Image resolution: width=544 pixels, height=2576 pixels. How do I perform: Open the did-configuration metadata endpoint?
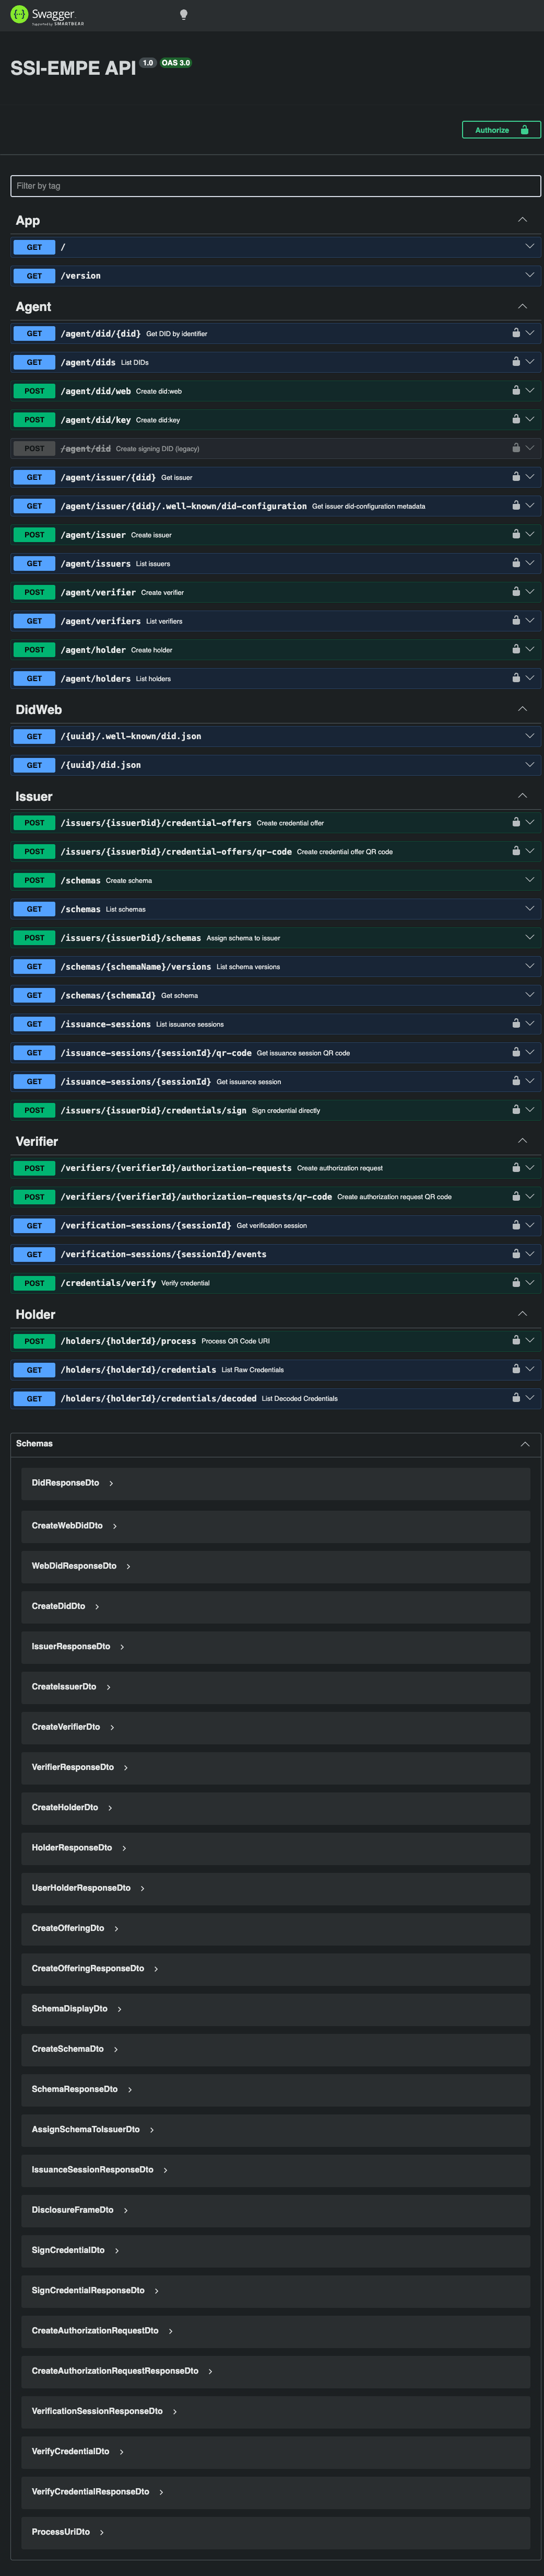276,506
